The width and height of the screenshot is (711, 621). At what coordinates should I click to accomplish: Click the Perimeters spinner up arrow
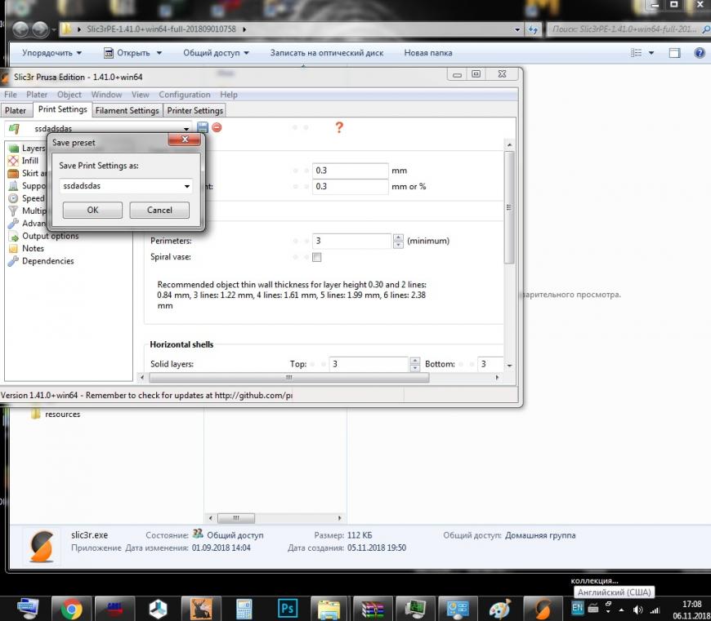398,237
